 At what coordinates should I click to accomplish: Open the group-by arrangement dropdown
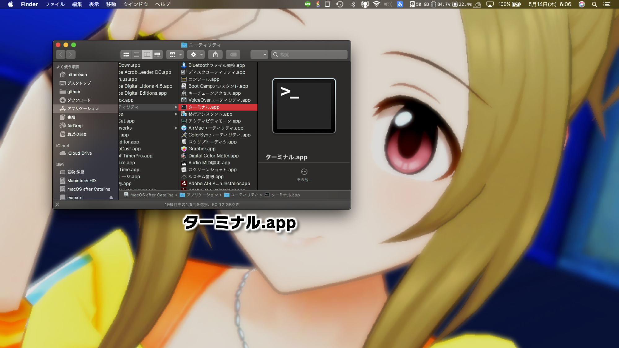coord(175,54)
